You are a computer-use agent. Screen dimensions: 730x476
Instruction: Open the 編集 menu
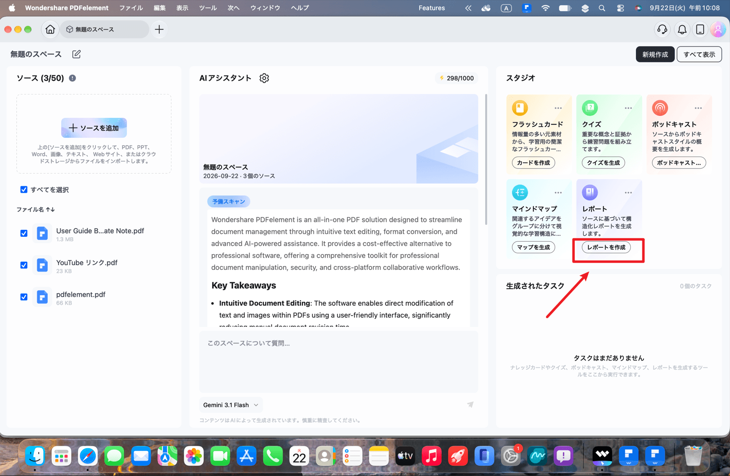click(160, 8)
